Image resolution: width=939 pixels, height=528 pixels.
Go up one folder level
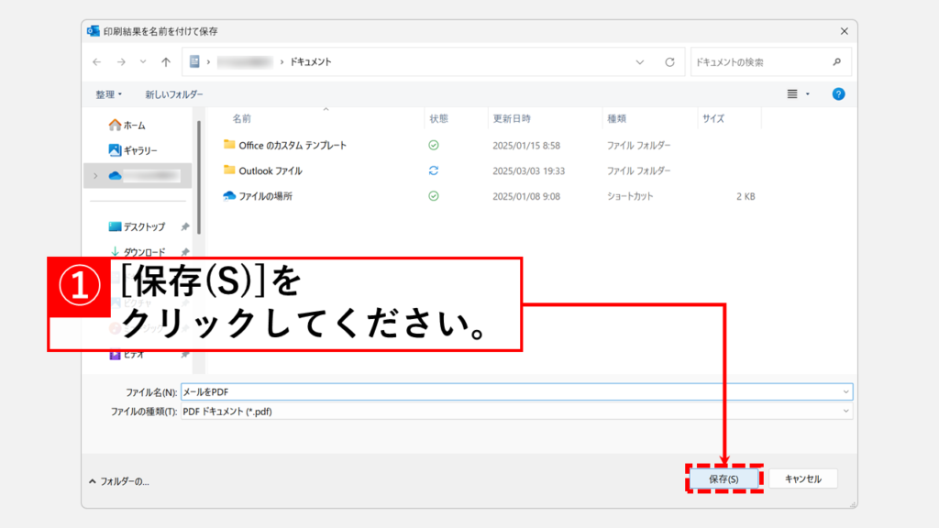166,61
